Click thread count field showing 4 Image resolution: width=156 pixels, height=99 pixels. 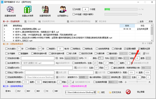(x=86, y=9)
